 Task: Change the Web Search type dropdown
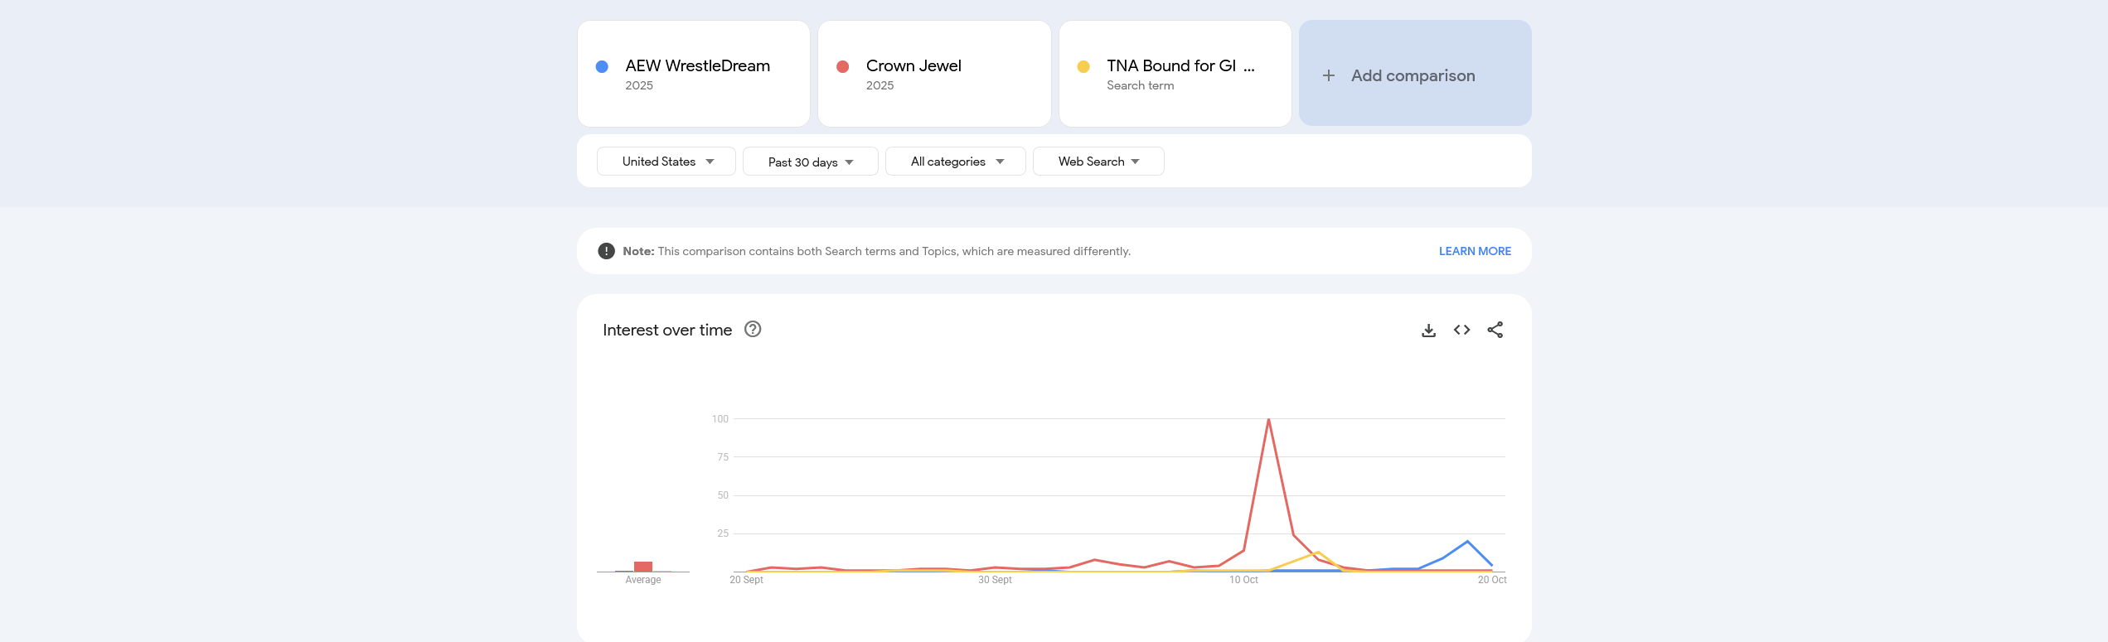click(x=1098, y=162)
